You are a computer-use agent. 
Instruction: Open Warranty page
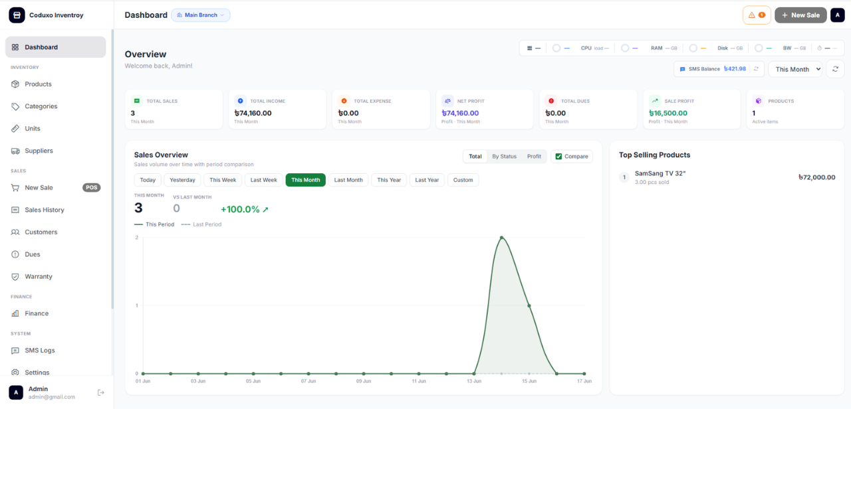point(55,277)
